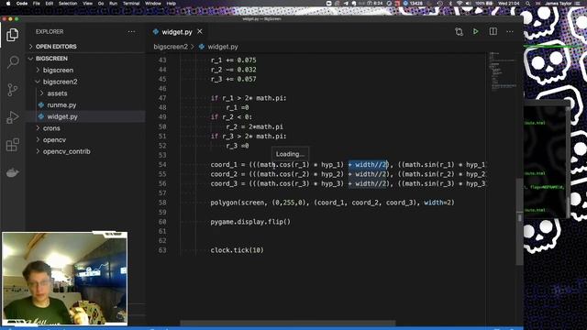Run the Python file with play button

point(475,32)
